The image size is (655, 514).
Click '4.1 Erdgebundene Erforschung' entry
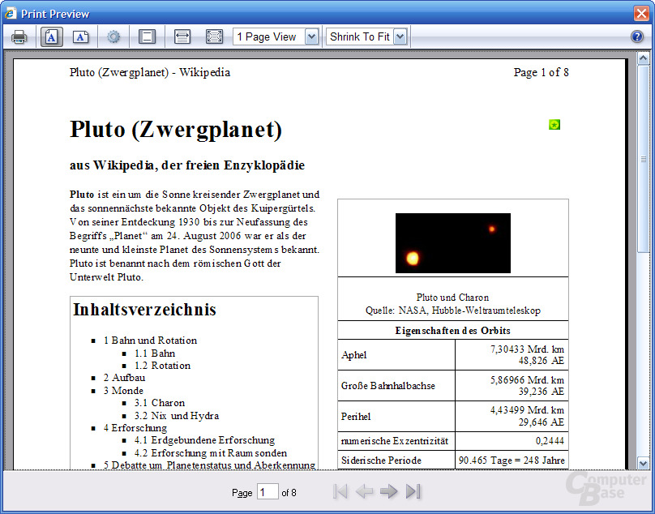pyautogui.click(x=204, y=439)
